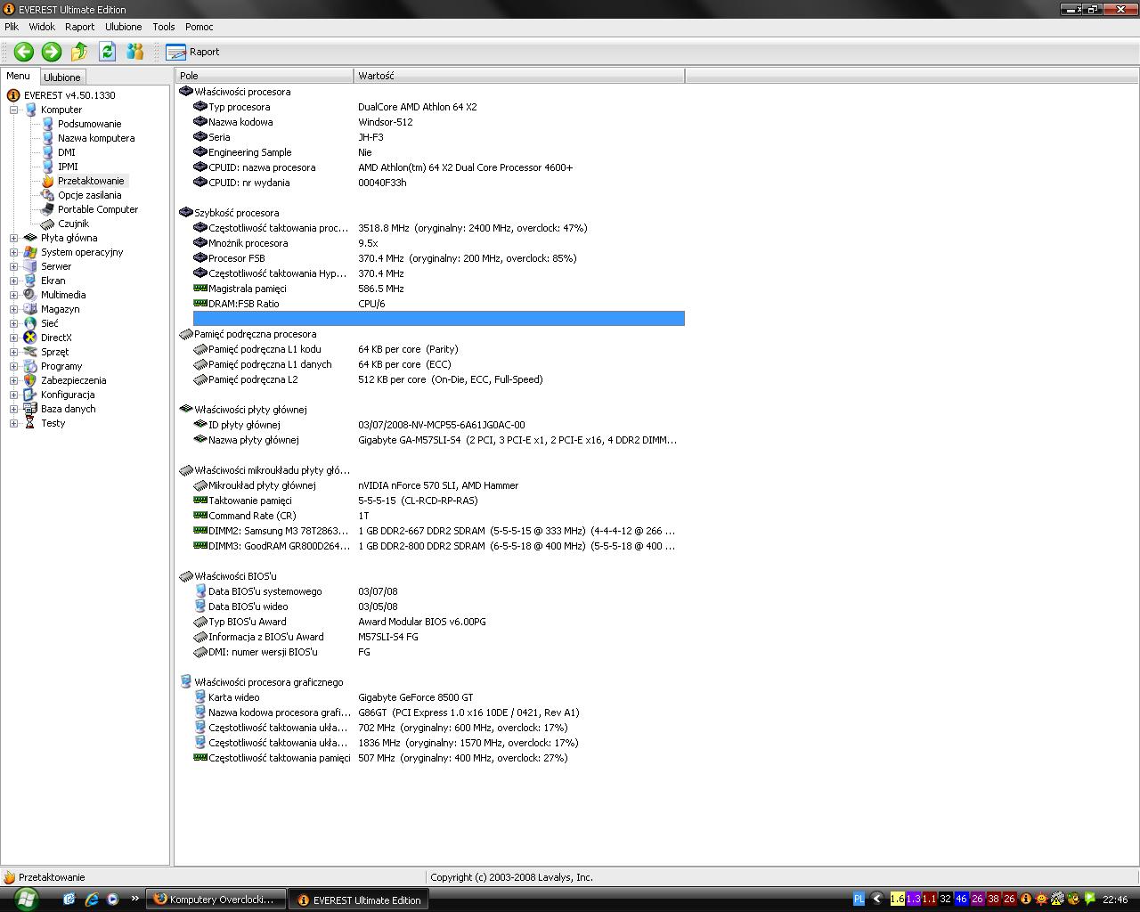Image resolution: width=1140 pixels, height=912 pixels.
Task: Switch to the Menu tab
Action: [x=19, y=77]
